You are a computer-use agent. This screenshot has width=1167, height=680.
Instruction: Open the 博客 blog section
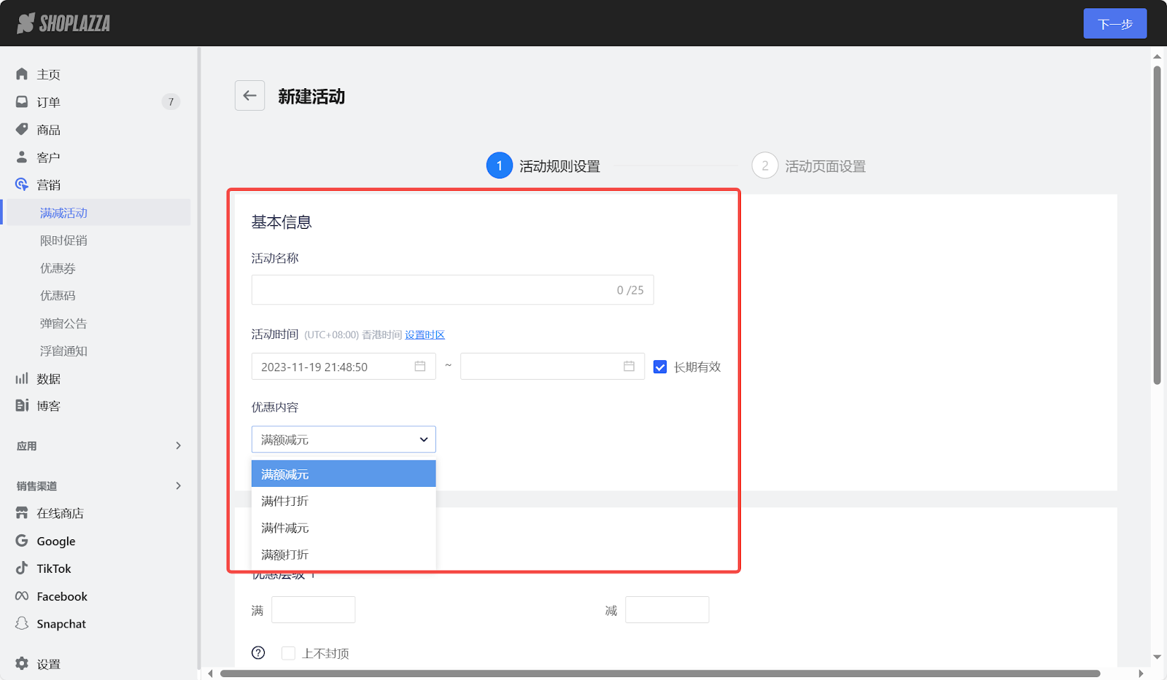point(49,405)
